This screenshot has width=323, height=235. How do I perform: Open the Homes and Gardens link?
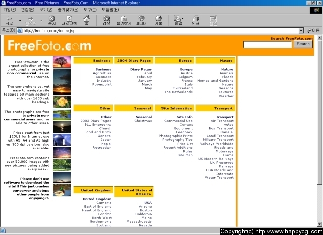(216, 81)
